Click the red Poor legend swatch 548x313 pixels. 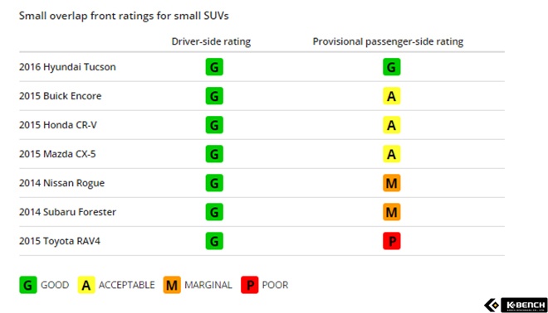tap(250, 285)
